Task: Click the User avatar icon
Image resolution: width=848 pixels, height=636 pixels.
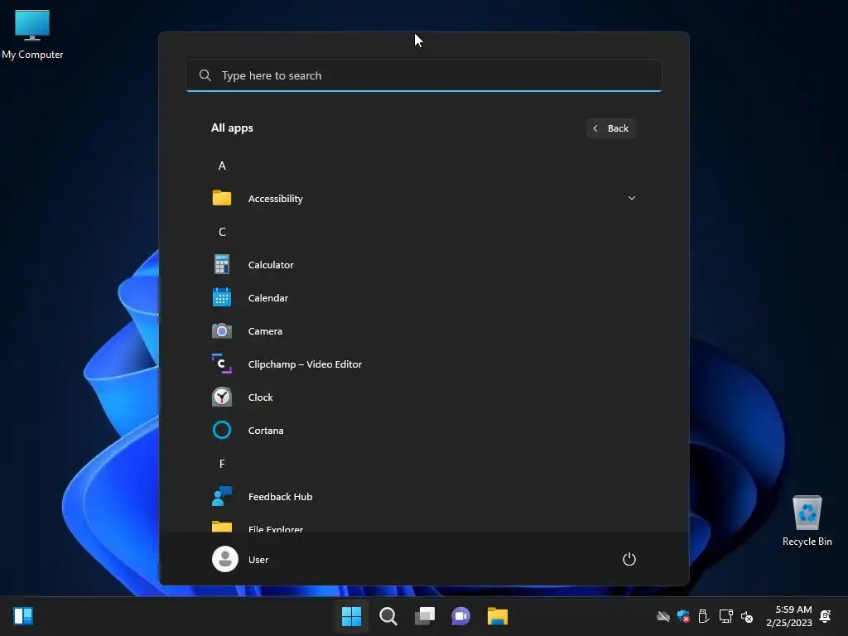Action: [x=225, y=559]
